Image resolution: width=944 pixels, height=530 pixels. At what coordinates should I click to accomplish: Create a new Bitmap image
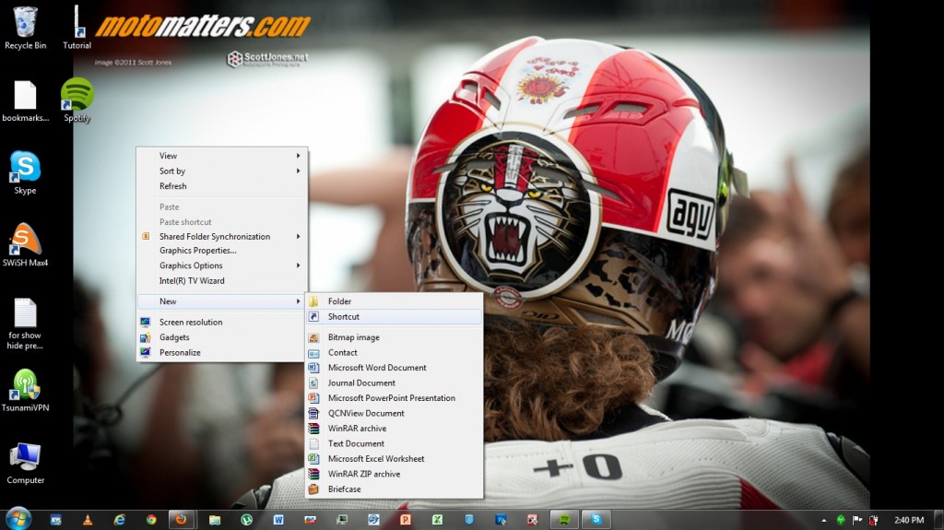tap(395, 337)
